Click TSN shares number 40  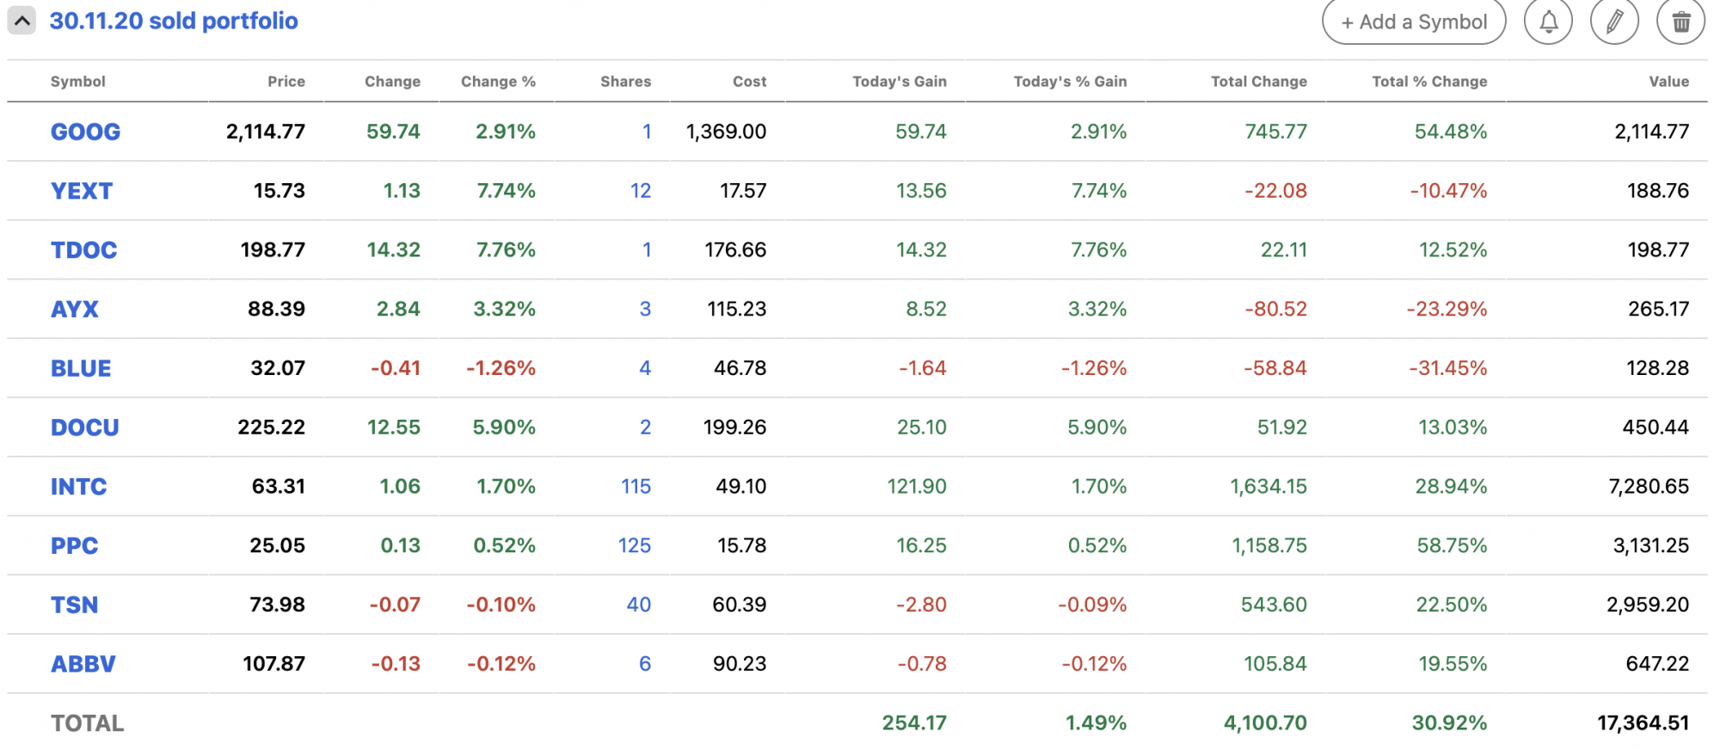(638, 605)
